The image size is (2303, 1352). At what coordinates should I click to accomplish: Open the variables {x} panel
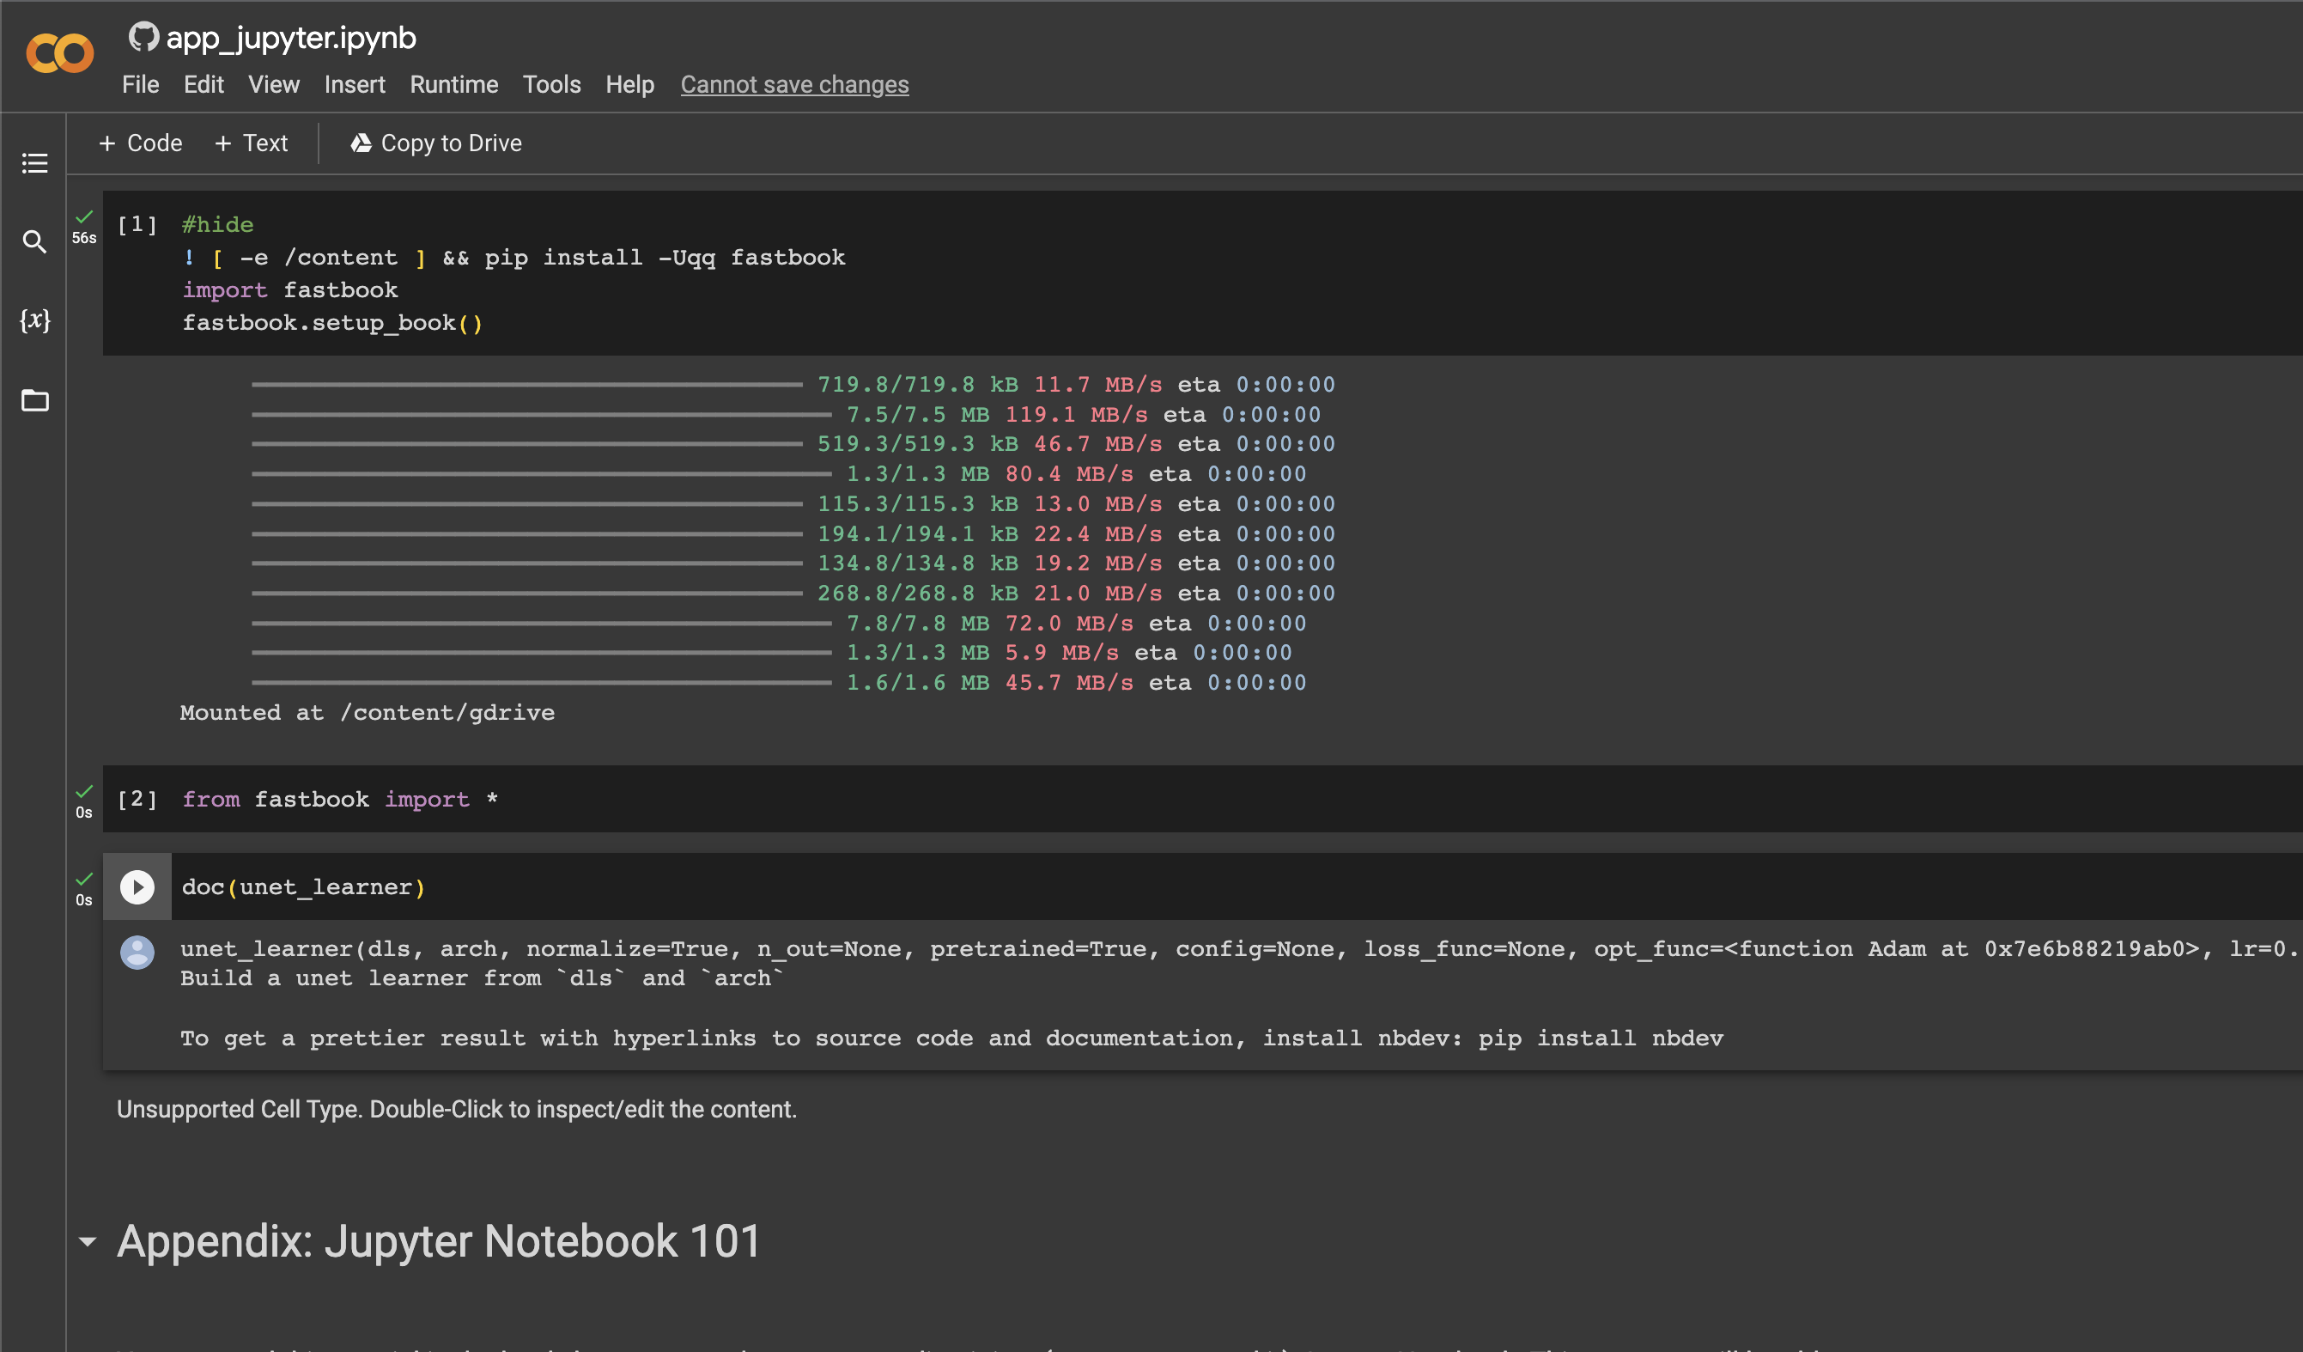coord(34,320)
